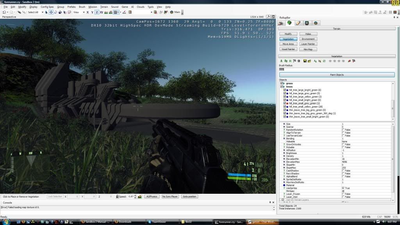Click the AI/Physics button
The image size is (400, 225).
tap(152, 197)
